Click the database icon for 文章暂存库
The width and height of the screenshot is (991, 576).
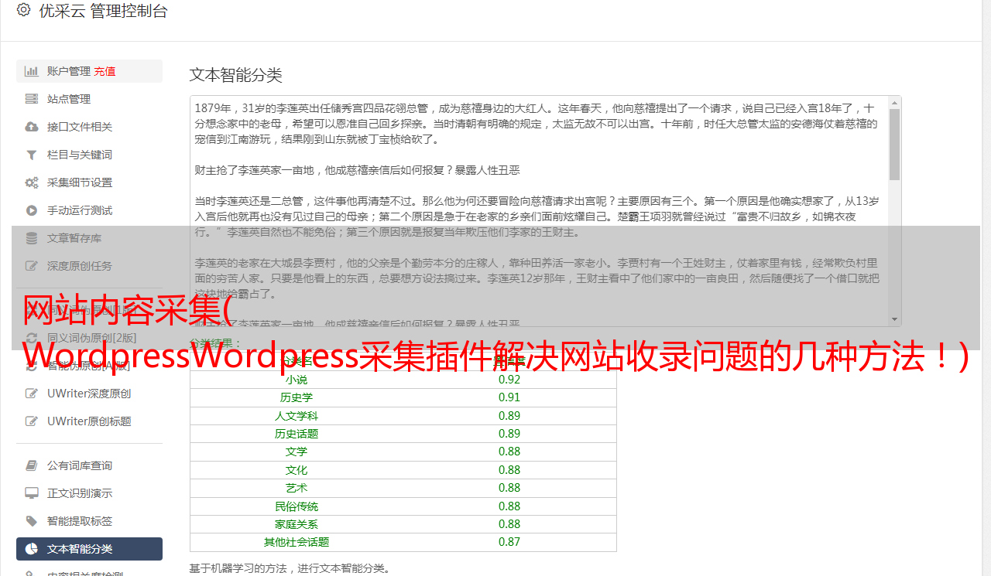32,238
